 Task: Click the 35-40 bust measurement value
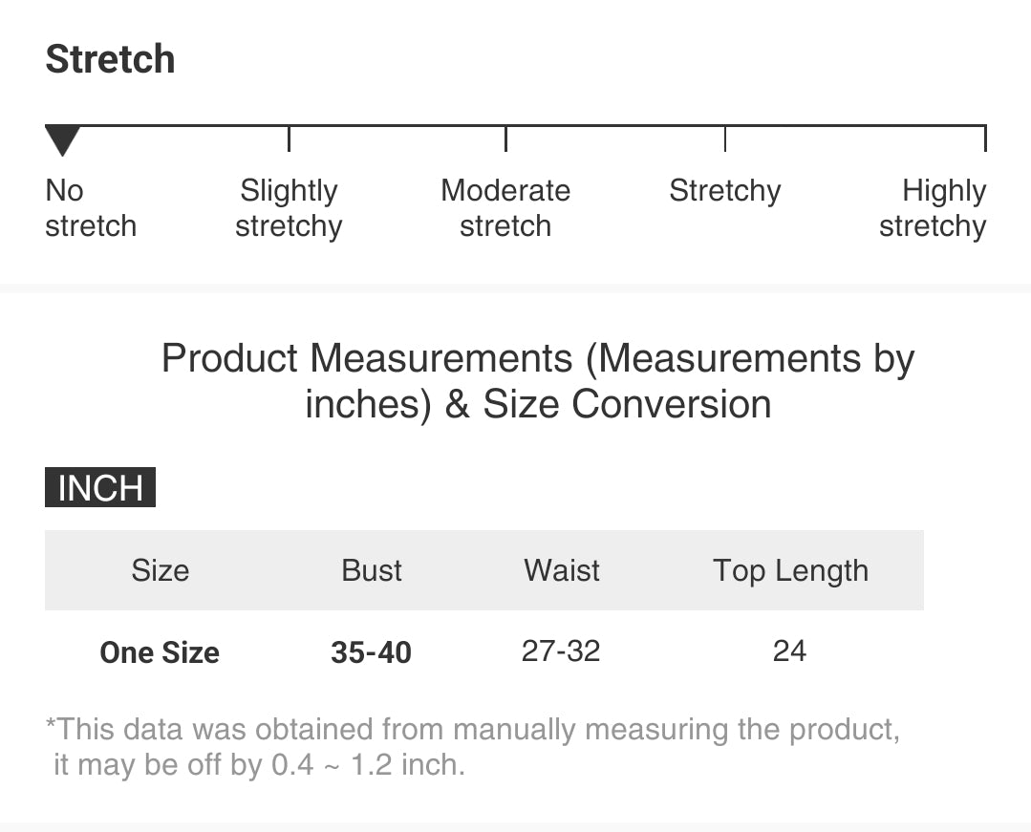click(372, 652)
